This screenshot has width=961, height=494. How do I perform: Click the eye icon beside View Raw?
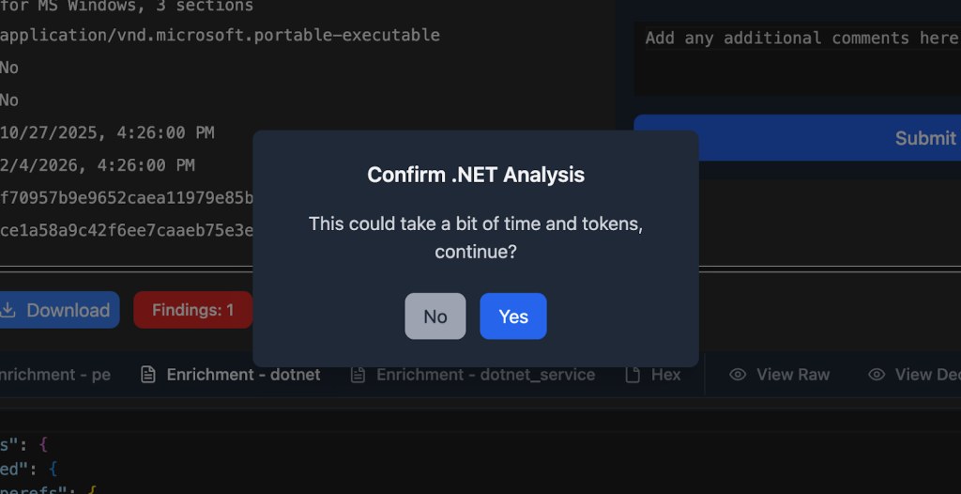click(738, 375)
